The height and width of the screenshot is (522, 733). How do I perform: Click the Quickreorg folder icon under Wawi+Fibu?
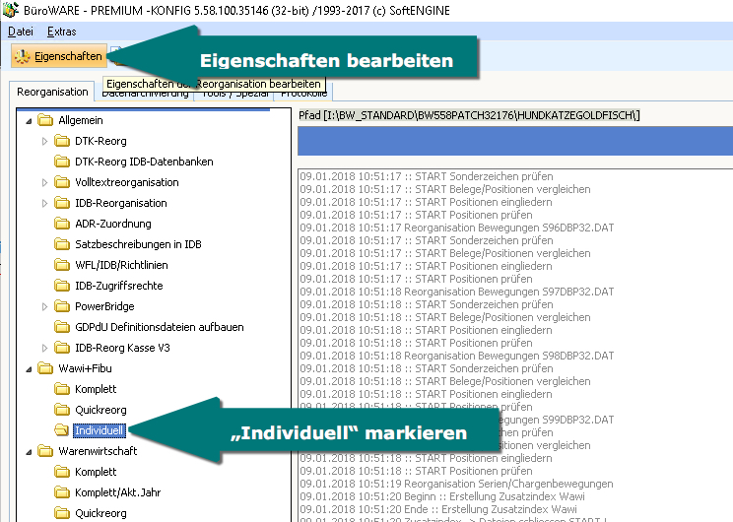pyautogui.click(x=61, y=410)
